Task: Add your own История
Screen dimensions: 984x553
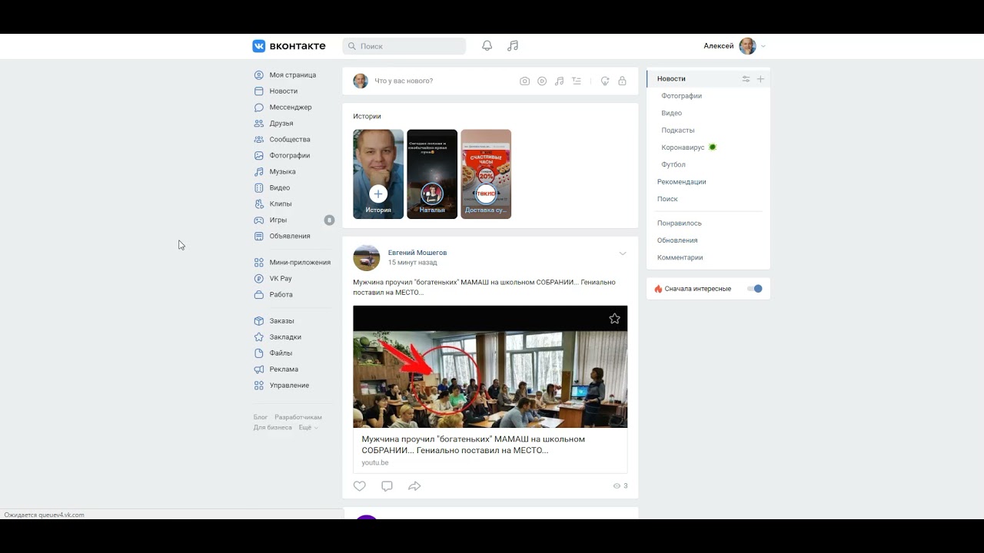Action: (x=378, y=174)
